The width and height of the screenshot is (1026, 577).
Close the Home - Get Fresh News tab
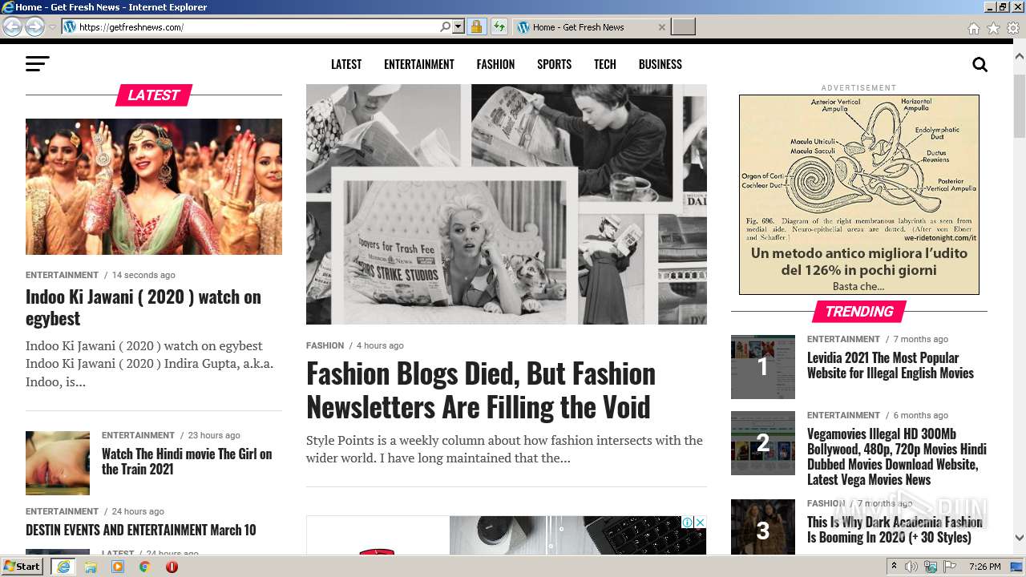click(661, 27)
